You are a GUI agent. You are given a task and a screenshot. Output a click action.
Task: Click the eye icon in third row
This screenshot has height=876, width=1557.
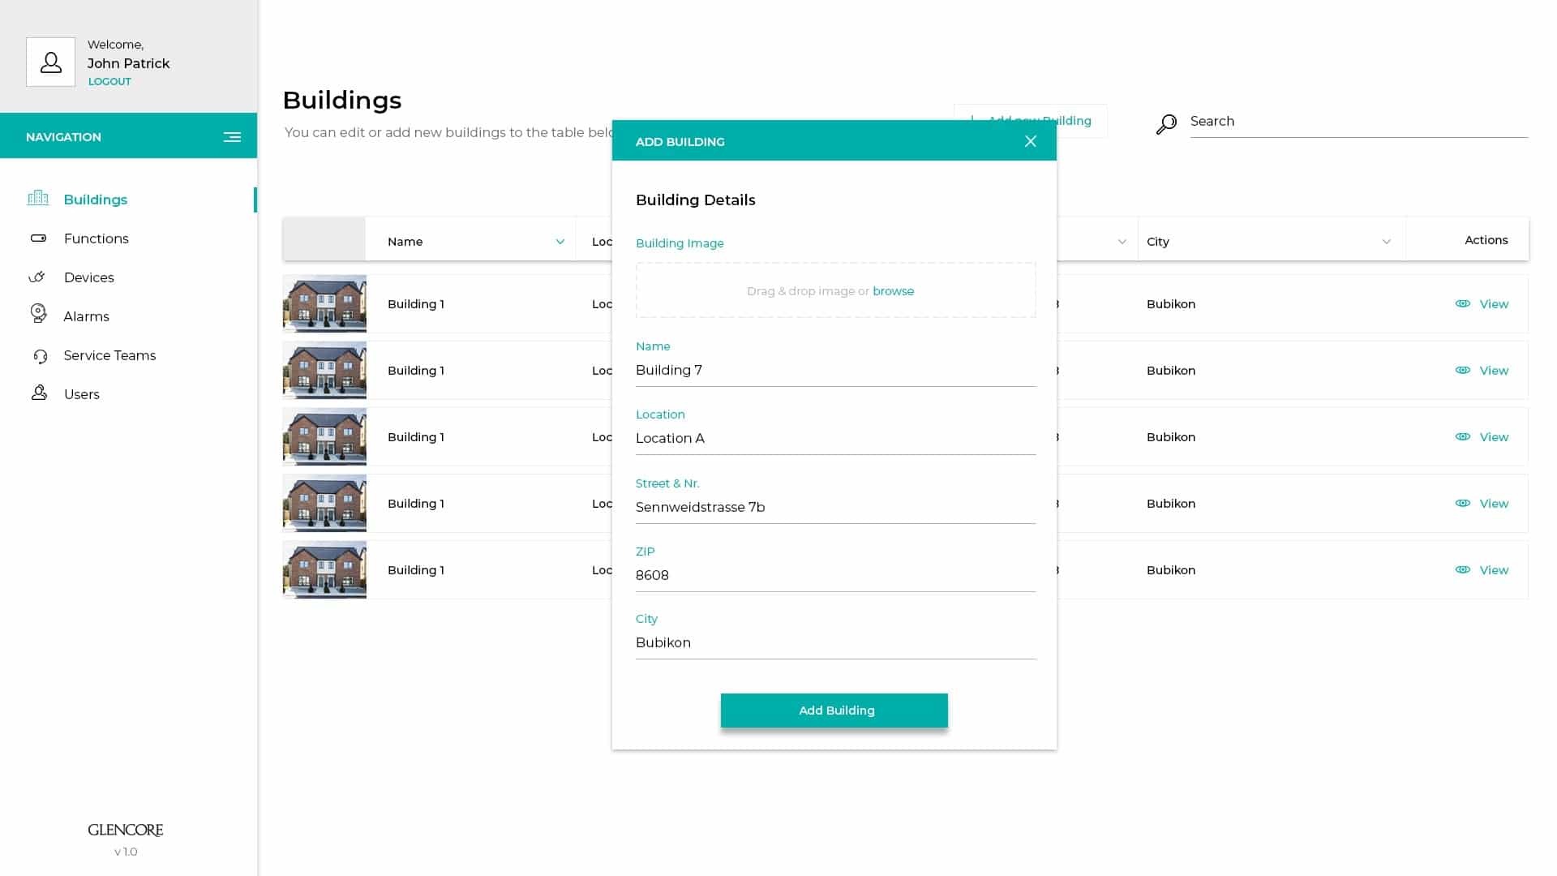point(1462,436)
